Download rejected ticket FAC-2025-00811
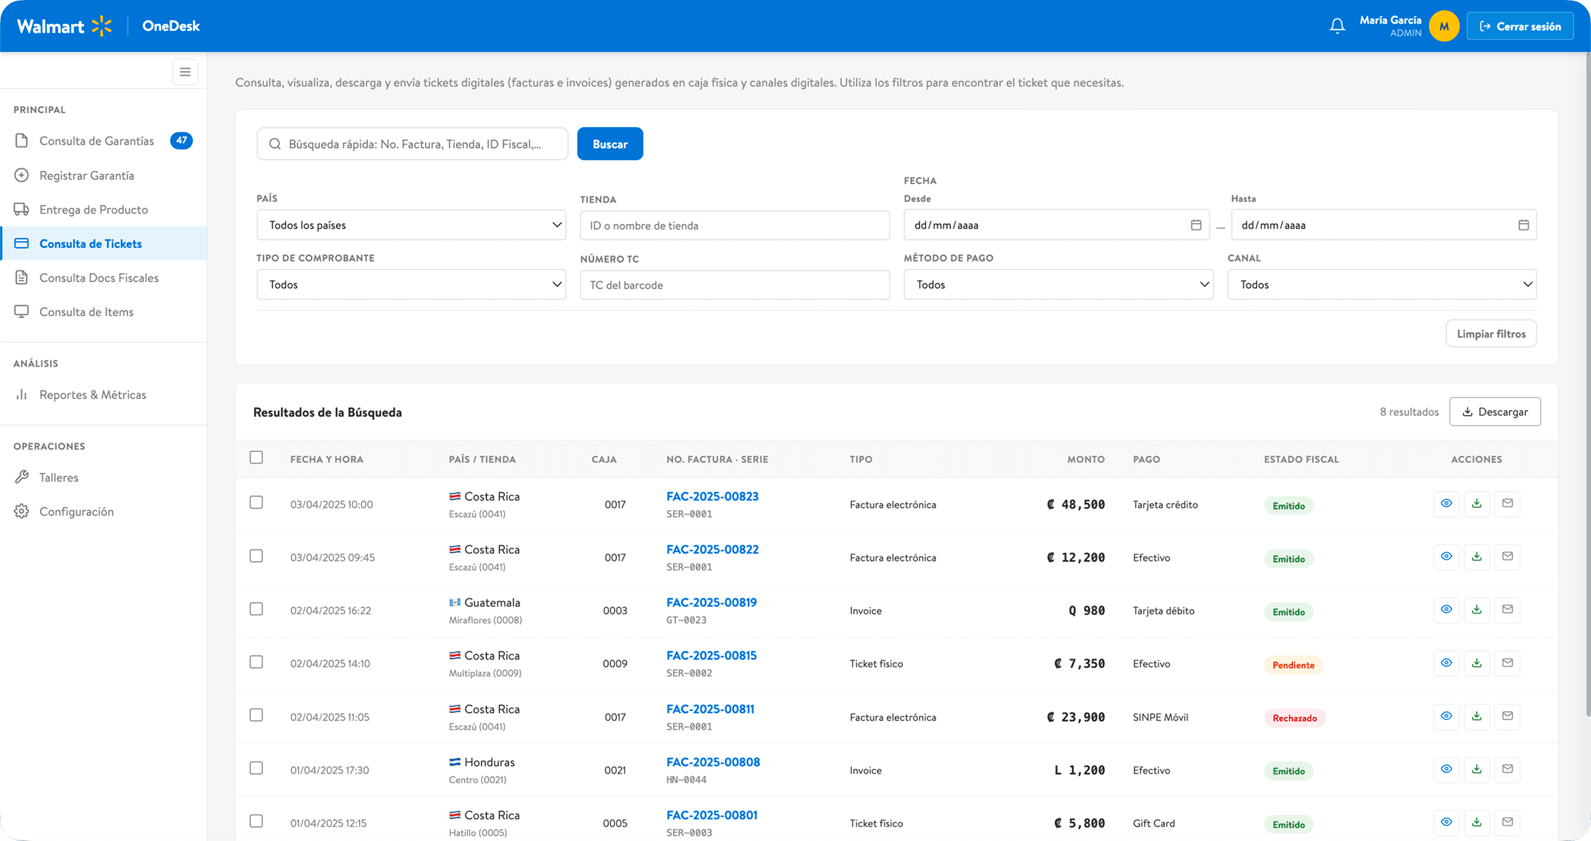 [1477, 716]
